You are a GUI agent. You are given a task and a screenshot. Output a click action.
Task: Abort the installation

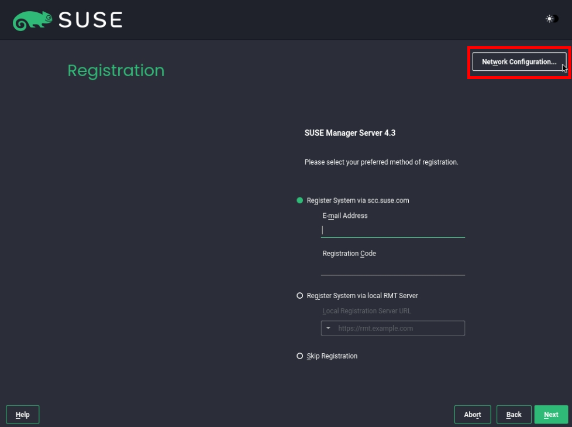(x=473, y=415)
